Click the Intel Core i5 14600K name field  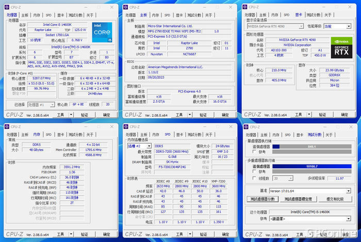click(57, 25)
